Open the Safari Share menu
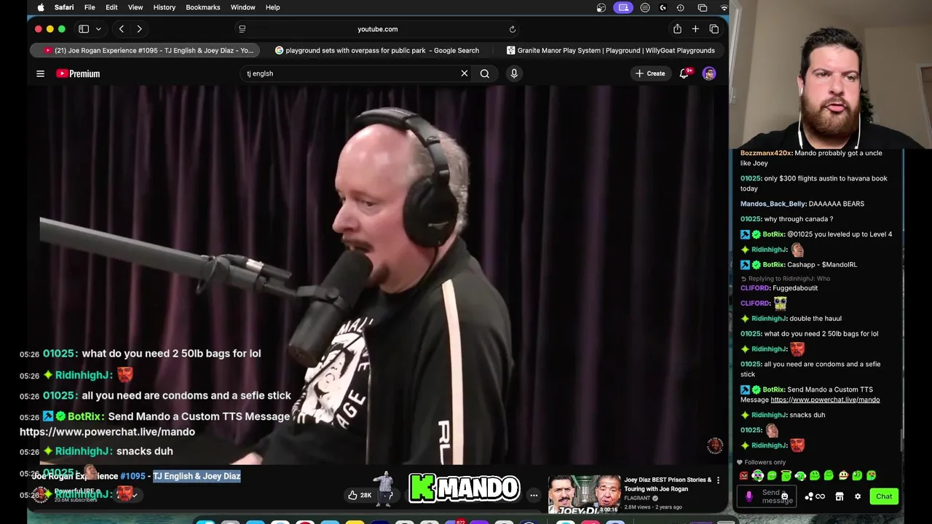This screenshot has width=932, height=524. (677, 29)
